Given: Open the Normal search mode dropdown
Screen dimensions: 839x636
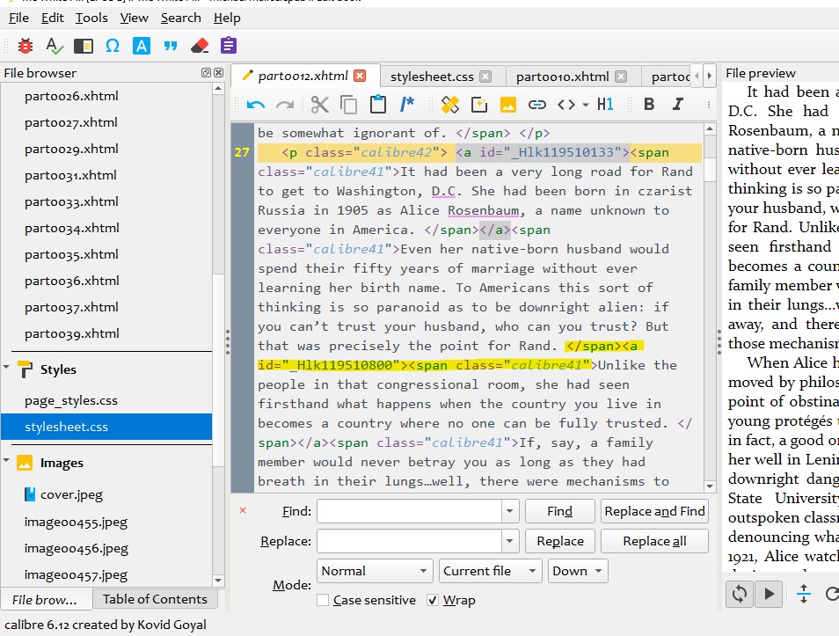Looking at the screenshot, I should point(374,571).
